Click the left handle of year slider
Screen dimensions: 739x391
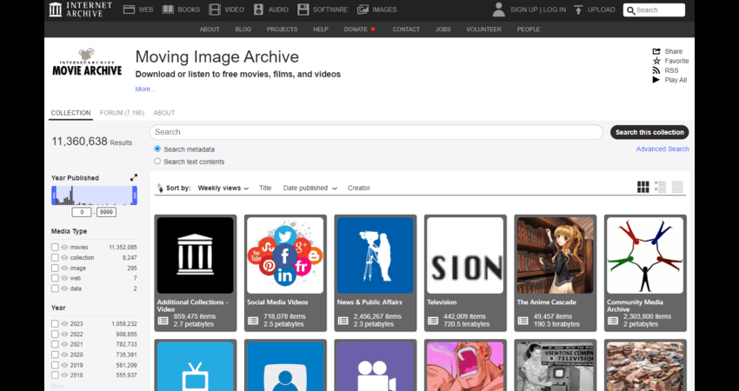click(x=54, y=195)
